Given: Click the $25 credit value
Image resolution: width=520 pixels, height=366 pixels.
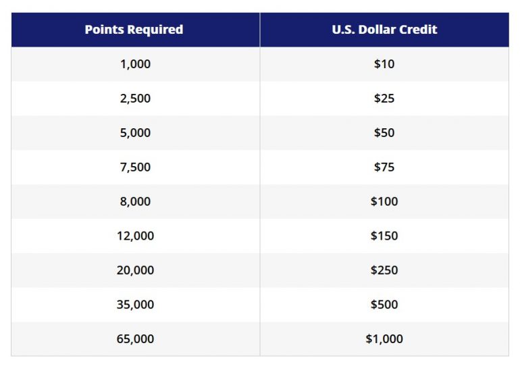Looking at the screenshot, I should click(x=384, y=99).
